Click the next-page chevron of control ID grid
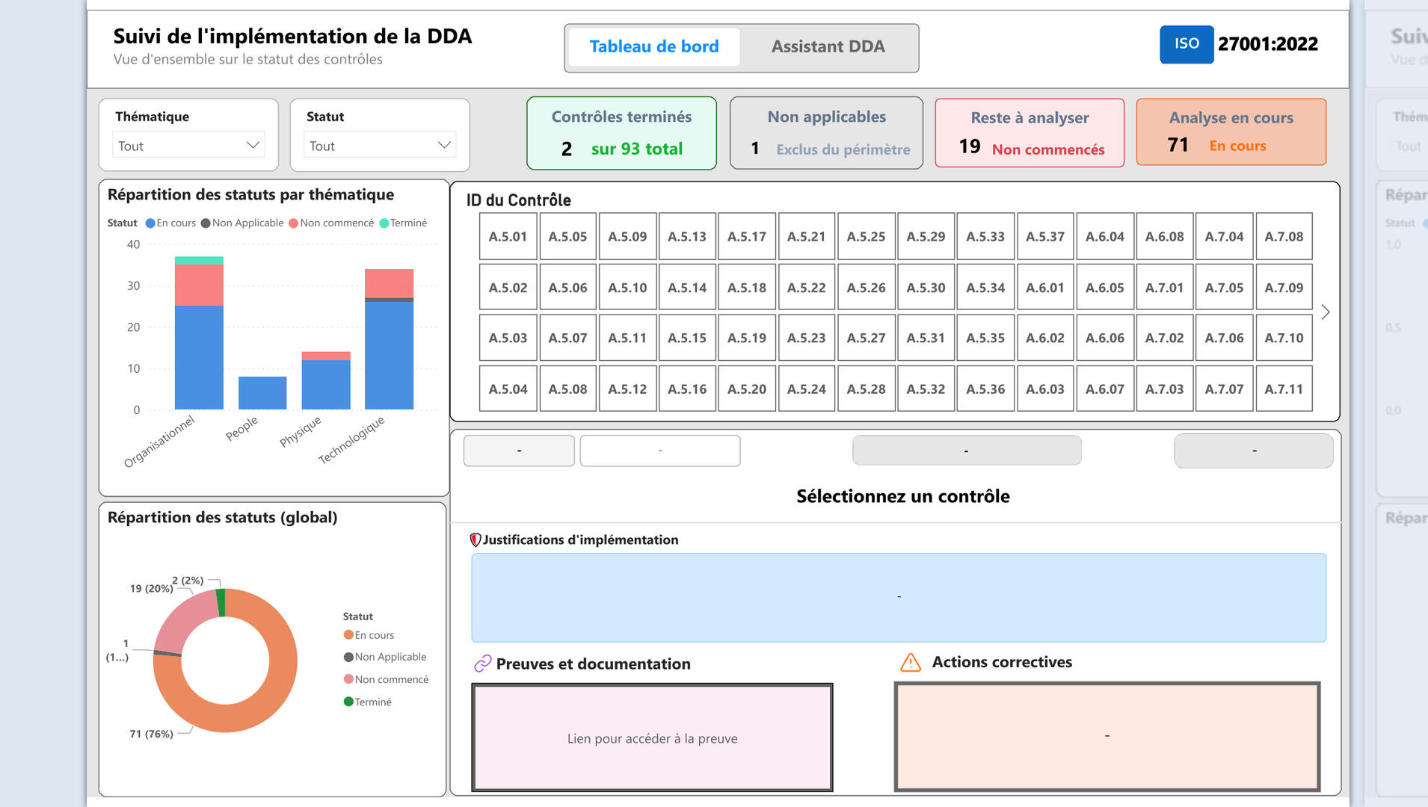 (1326, 312)
